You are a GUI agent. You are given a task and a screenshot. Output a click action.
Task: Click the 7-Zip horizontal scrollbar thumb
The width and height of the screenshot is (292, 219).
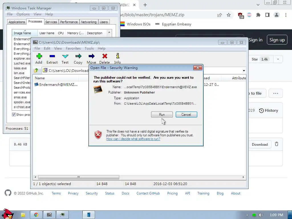(x=79, y=177)
